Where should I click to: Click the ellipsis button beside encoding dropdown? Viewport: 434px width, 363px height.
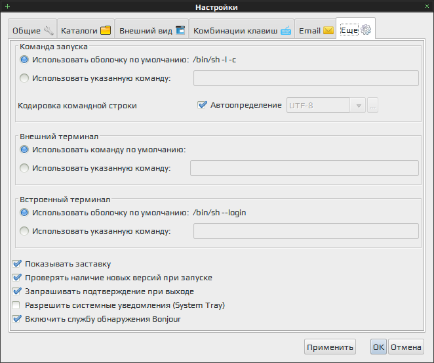tap(372, 105)
